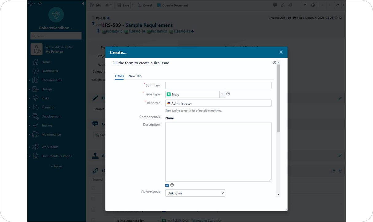Click the Design terminal icon
373x222 pixels.
[x=36, y=89]
